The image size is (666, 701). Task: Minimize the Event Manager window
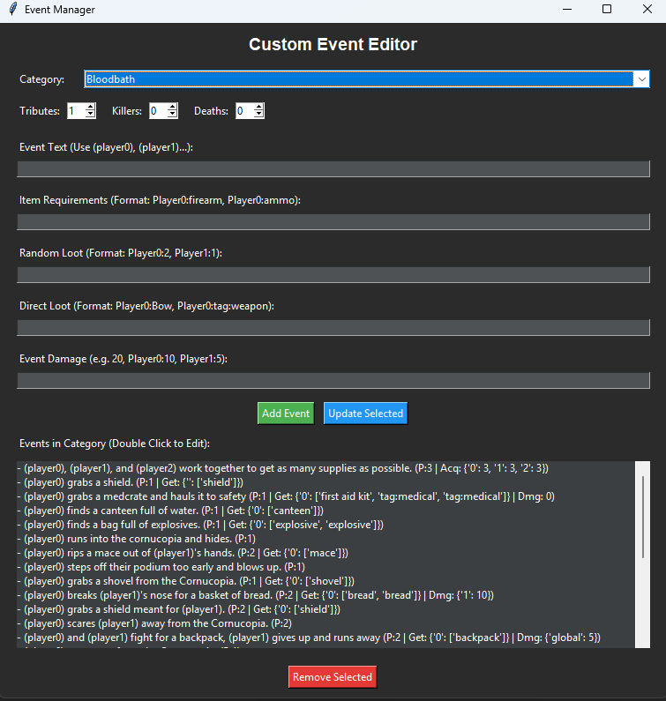click(567, 10)
